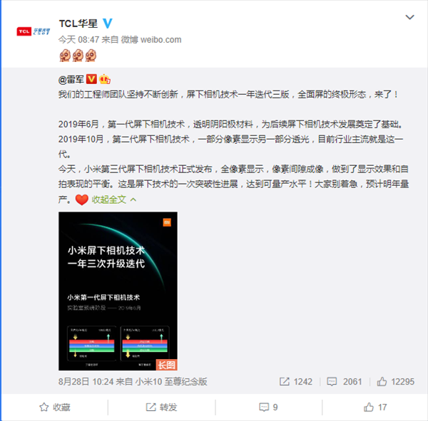View the original post's 2061 comments
428x421 pixels.
point(345,381)
